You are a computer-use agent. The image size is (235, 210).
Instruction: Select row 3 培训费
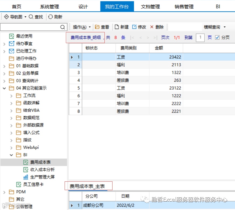click(152, 73)
